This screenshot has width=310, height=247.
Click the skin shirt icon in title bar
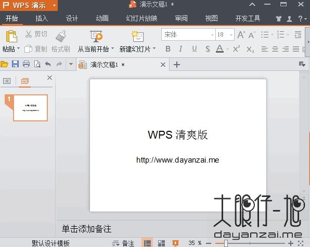pos(279,19)
